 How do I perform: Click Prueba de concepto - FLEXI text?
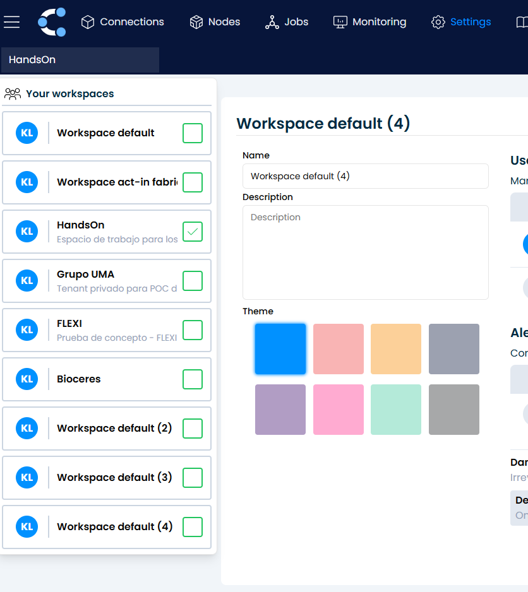click(117, 338)
